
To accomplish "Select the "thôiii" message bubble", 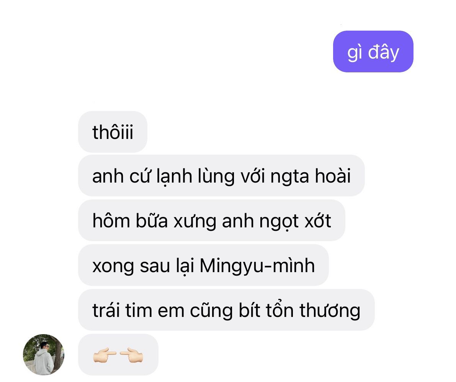I will point(113,132).
